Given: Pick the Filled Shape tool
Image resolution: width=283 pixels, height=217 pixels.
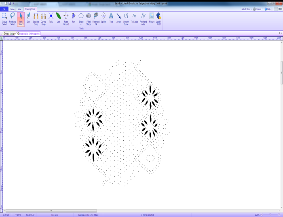Looking at the screenshot, I should pyautogui.click(x=88, y=18).
